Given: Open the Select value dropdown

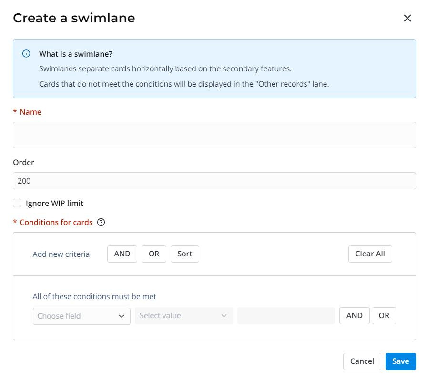Looking at the screenshot, I should 179,316.
